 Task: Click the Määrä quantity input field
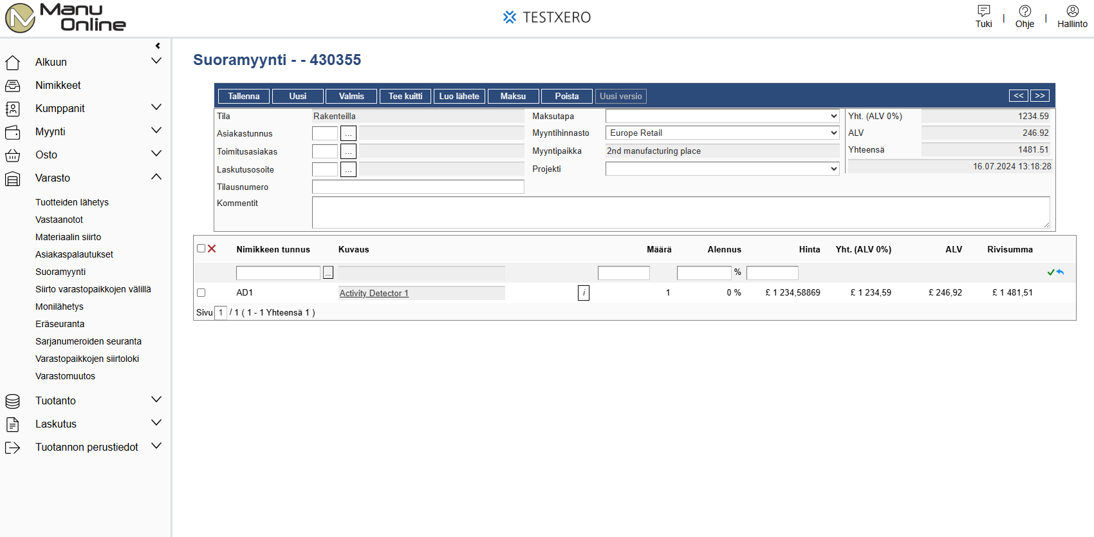[x=624, y=273]
